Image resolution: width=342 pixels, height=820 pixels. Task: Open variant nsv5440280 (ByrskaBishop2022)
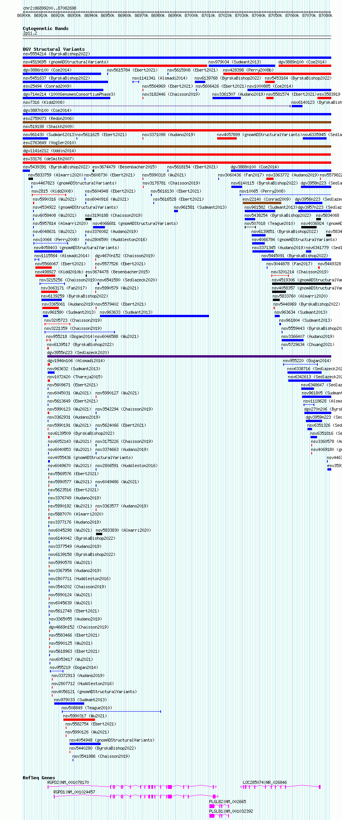pyautogui.click(x=70, y=752)
